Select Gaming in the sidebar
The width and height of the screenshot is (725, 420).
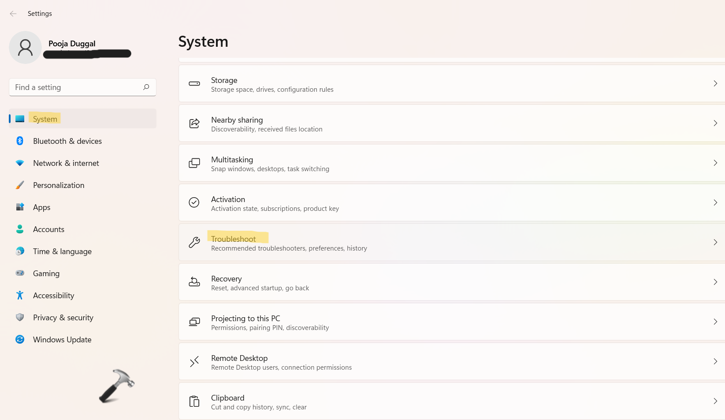46,274
